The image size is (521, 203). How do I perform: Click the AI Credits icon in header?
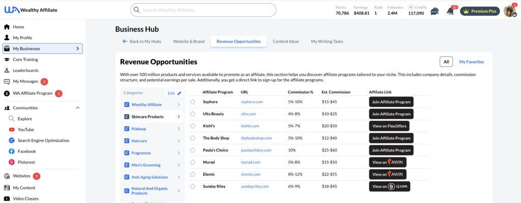411,7
